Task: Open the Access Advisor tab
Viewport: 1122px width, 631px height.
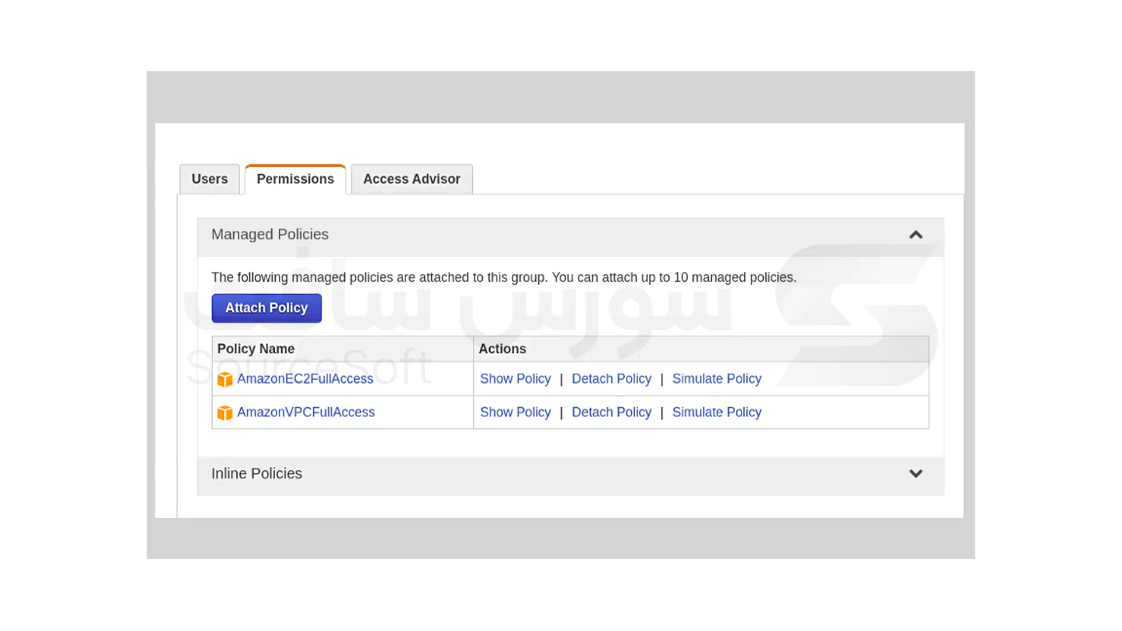Action: (411, 179)
